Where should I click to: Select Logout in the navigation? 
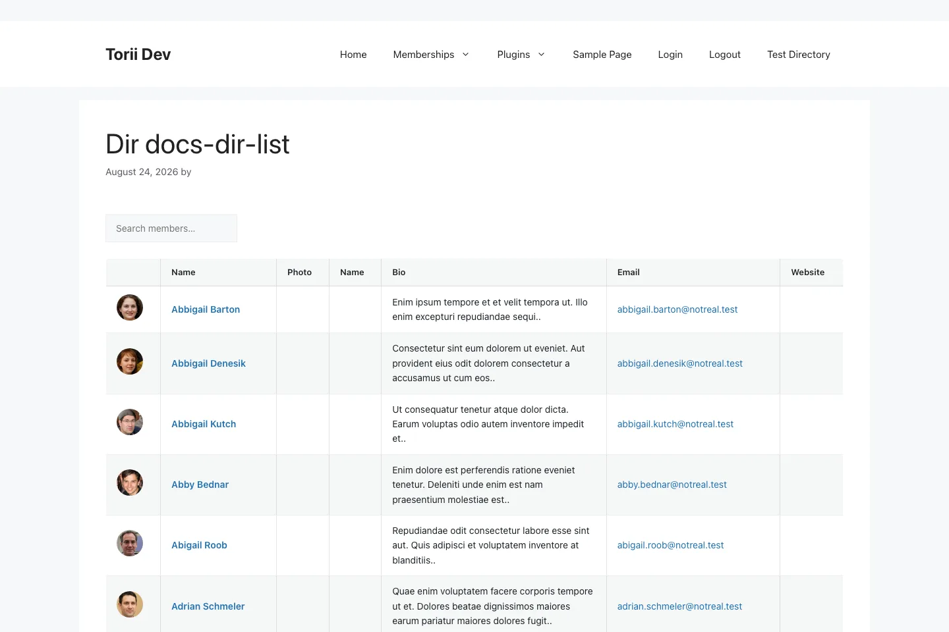point(725,55)
